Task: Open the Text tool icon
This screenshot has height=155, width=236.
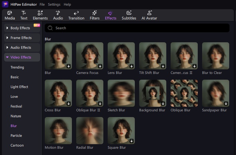Action: (x=23, y=13)
